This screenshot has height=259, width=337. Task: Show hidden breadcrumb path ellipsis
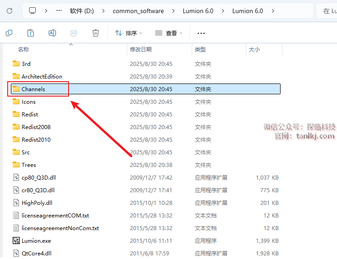(x=59, y=10)
